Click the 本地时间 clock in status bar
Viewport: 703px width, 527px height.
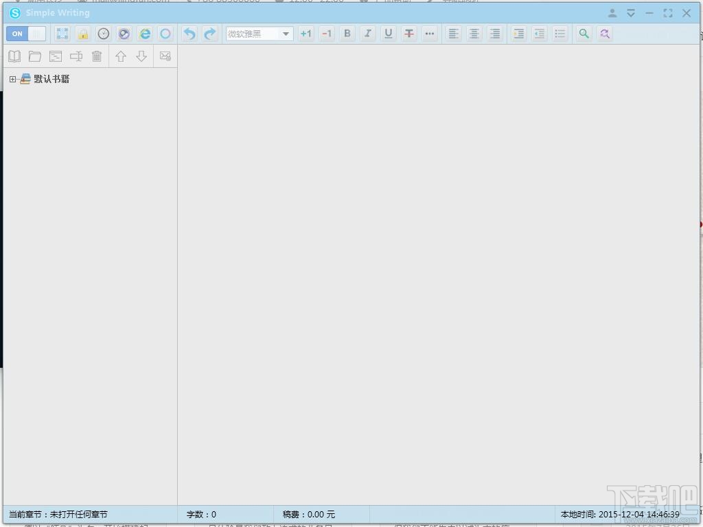620,515
